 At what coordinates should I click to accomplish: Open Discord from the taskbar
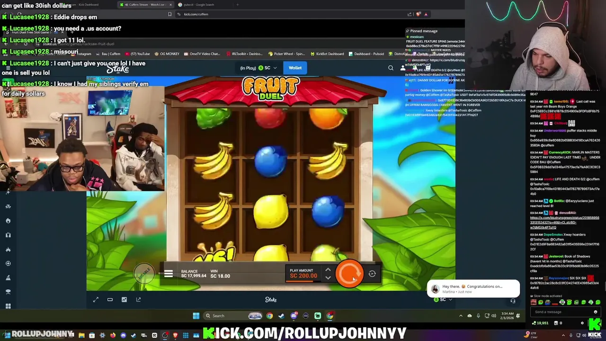(x=294, y=316)
